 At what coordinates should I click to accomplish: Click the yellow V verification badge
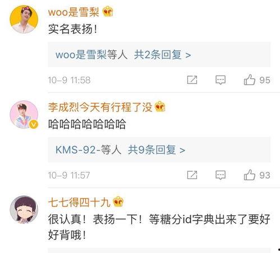click(34, 124)
